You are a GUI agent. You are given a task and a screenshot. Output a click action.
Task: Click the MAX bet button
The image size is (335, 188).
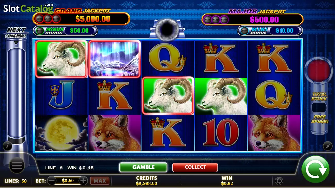pyautogui.click(x=100, y=181)
